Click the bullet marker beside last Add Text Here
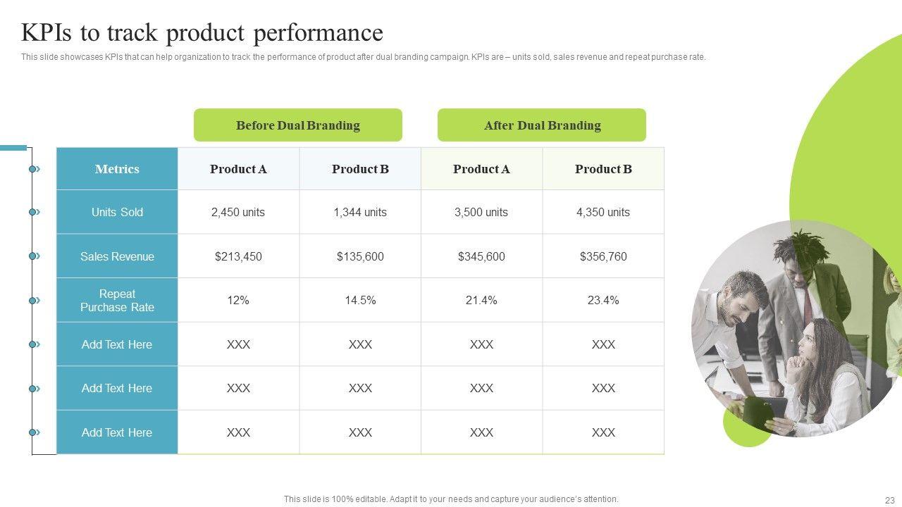The width and height of the screenshot is (902, 507). tap(34, 432)
